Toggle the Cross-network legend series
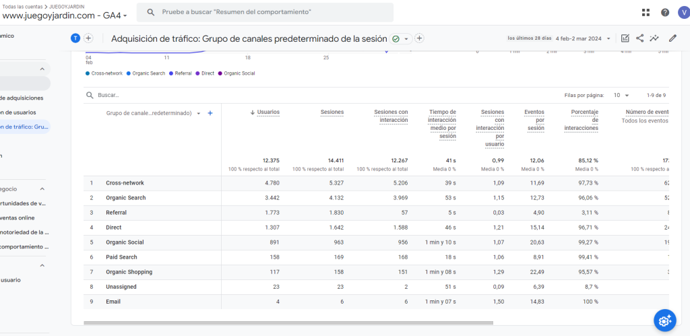 coord(104,73)
